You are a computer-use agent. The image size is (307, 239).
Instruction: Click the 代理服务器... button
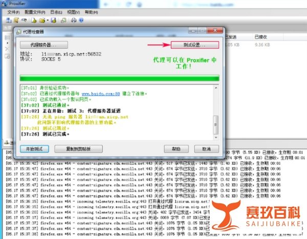tap(44, 45)
